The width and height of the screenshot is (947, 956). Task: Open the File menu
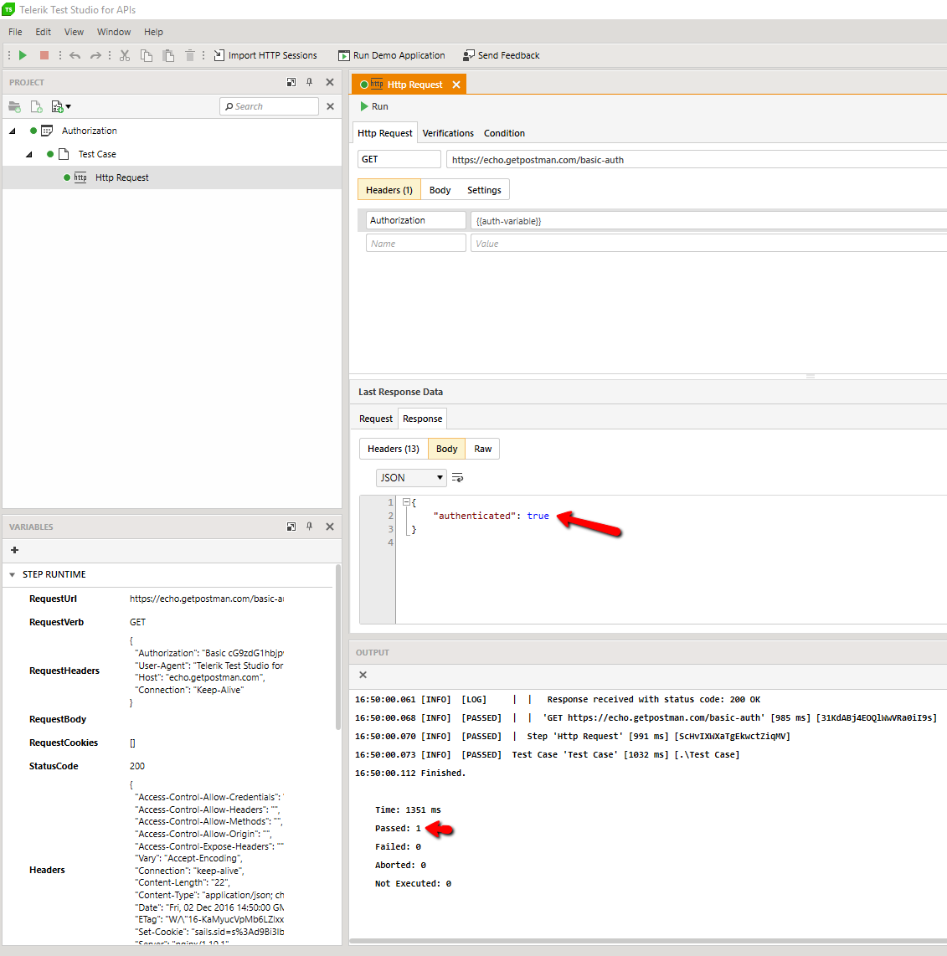tap(15, 32)
